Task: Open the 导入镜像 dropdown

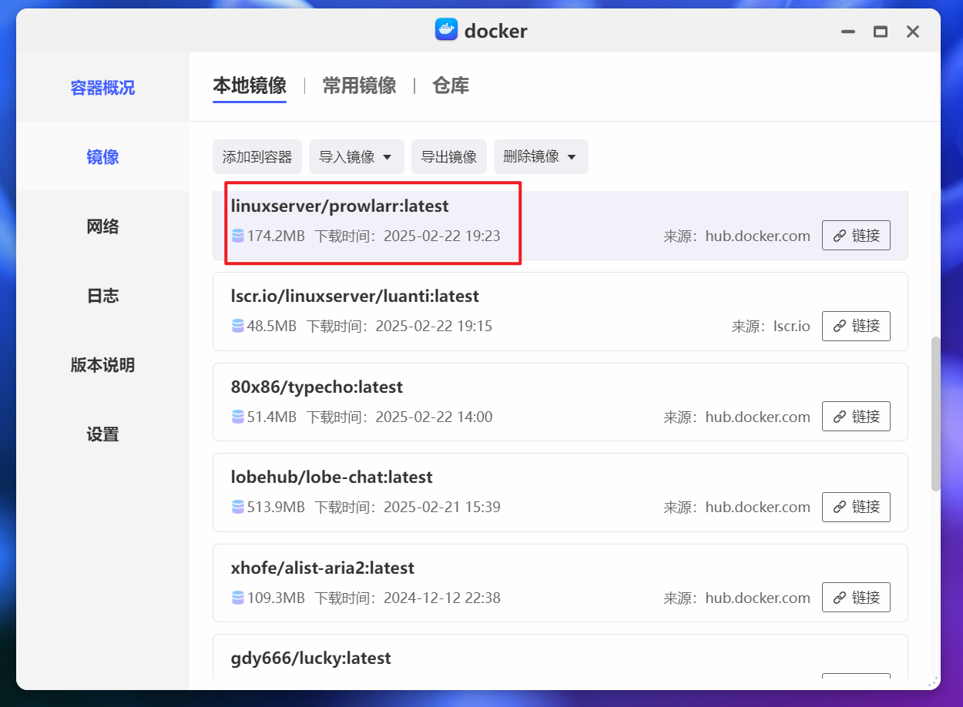Action: 356,157
